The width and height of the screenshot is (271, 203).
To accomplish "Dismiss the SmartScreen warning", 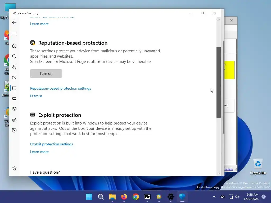I will 36,96.
